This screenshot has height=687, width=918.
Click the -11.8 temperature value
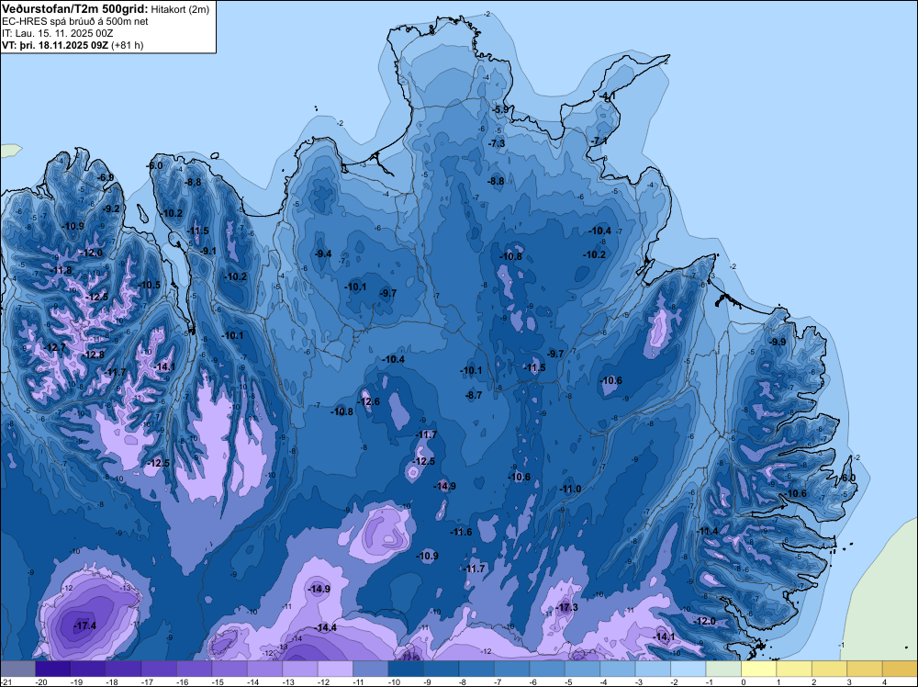coord(61,271)
